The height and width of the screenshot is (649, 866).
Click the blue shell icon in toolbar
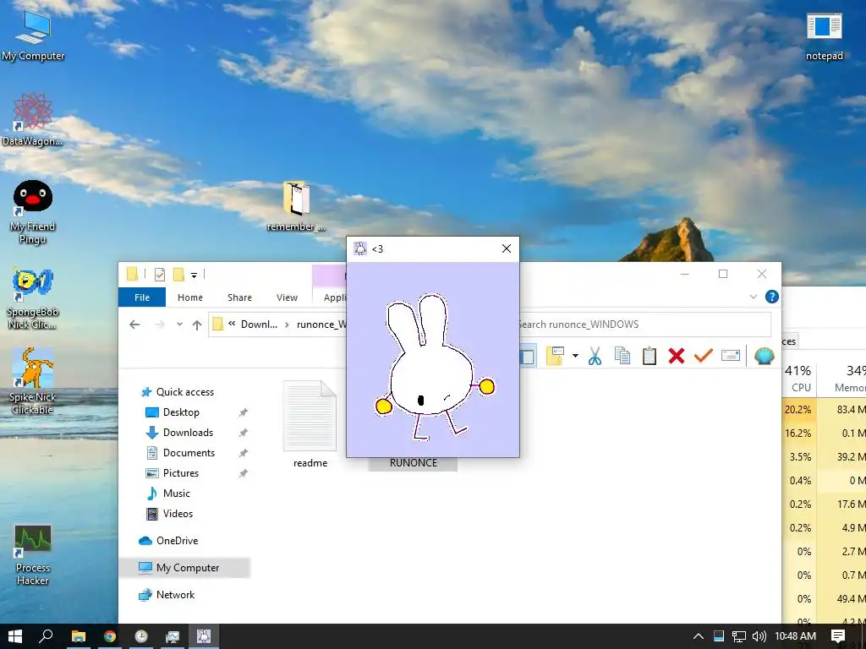click(765, 356)
